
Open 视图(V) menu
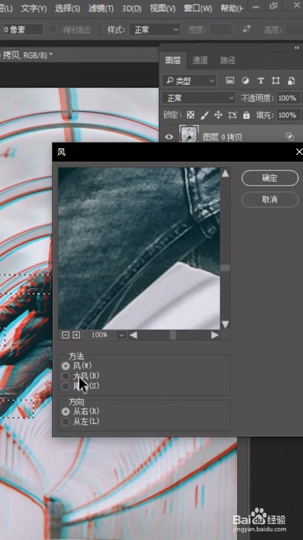[x=162, y=8]
